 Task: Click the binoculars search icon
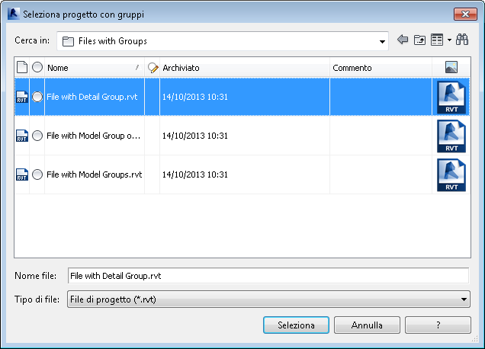point(462,40)
